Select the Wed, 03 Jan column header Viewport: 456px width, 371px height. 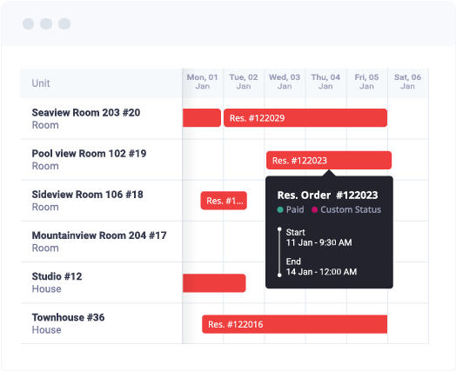(x=285, y=82)
